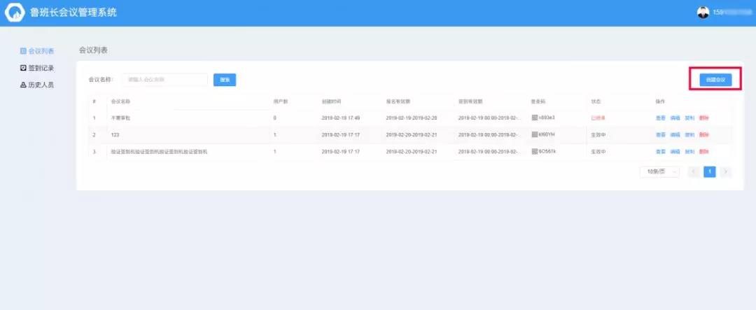
Task: Go to the previous page arrow
Action: pos(694,171)
